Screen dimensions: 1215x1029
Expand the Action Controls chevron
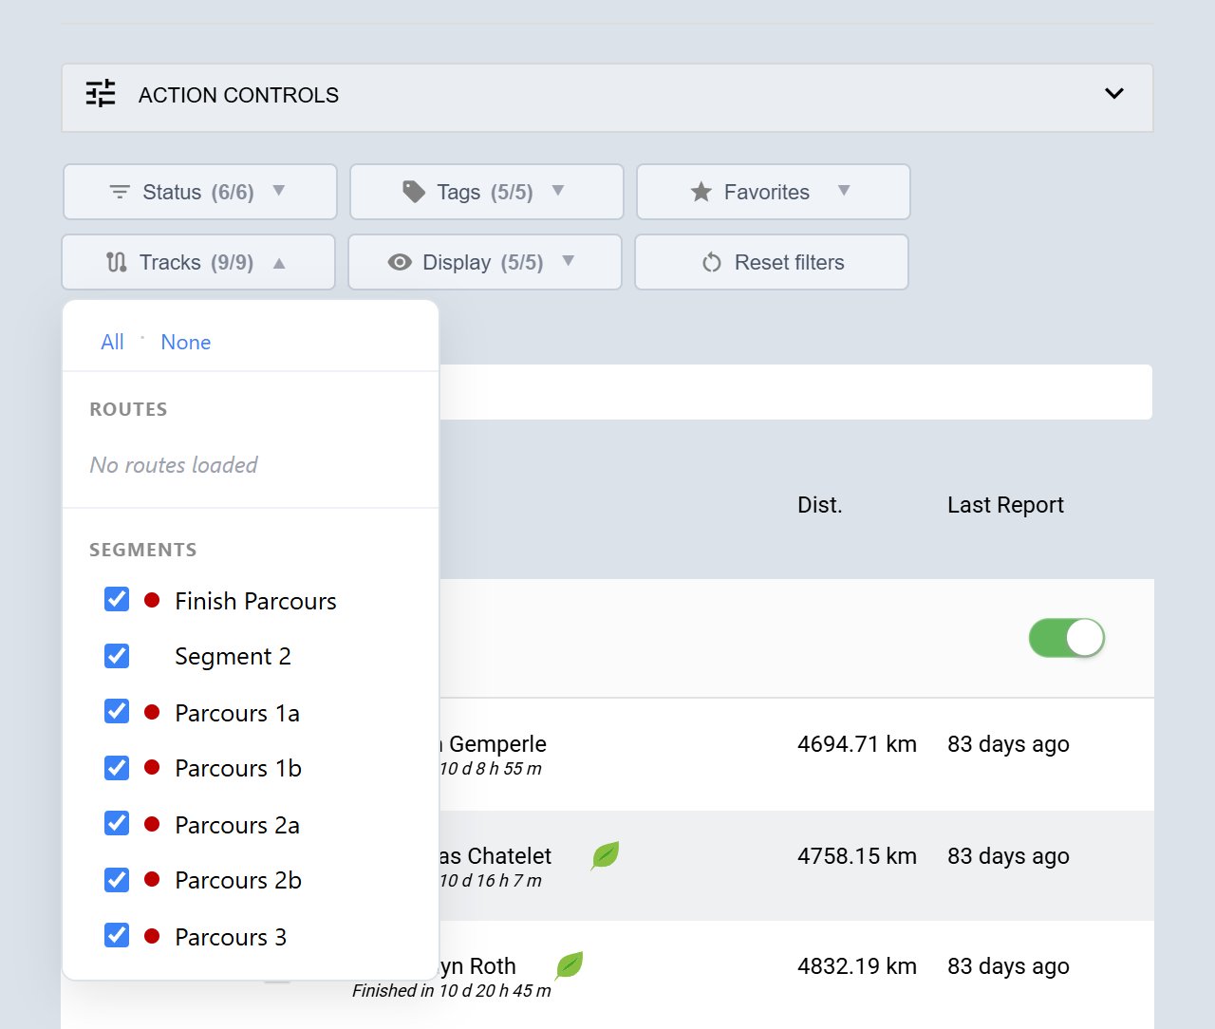point(1114,93)
